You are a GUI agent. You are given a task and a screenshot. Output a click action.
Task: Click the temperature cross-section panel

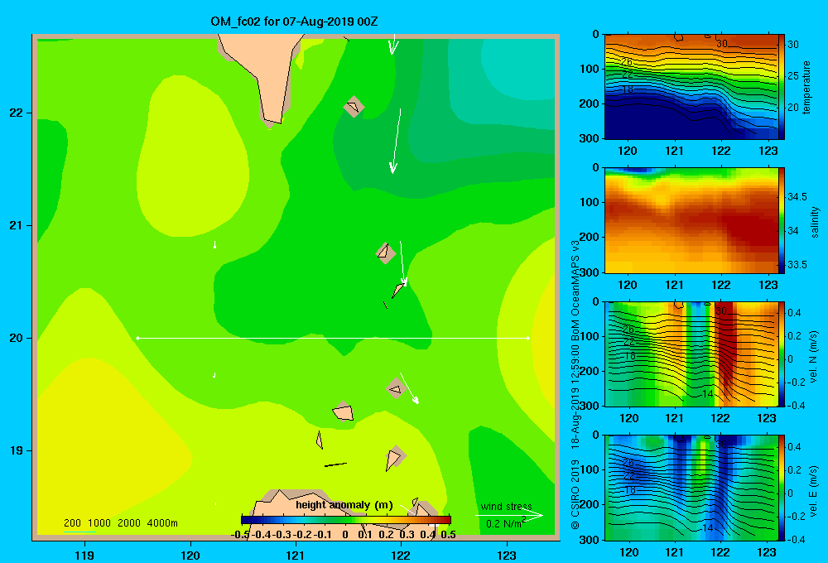(691, 87)
